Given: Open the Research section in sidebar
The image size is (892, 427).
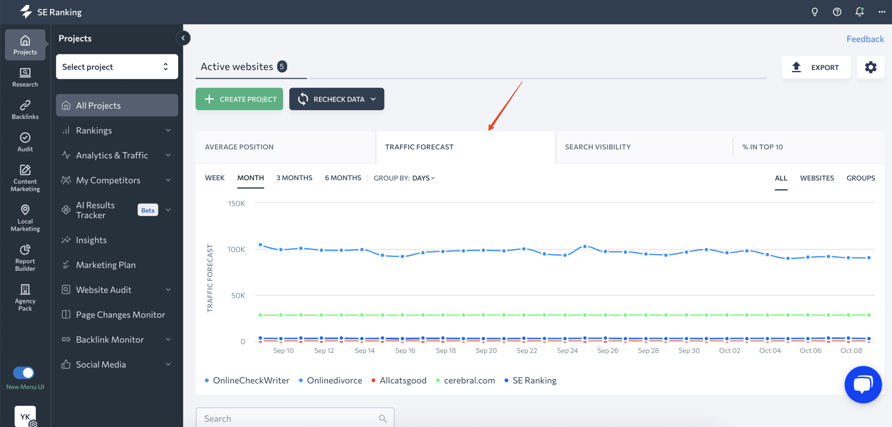Looking at the screenshot, I should [25, 77].
